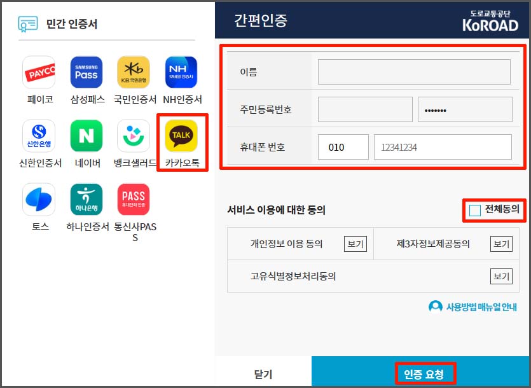View 제3자정보제공동의 terms

coord(501,244)
